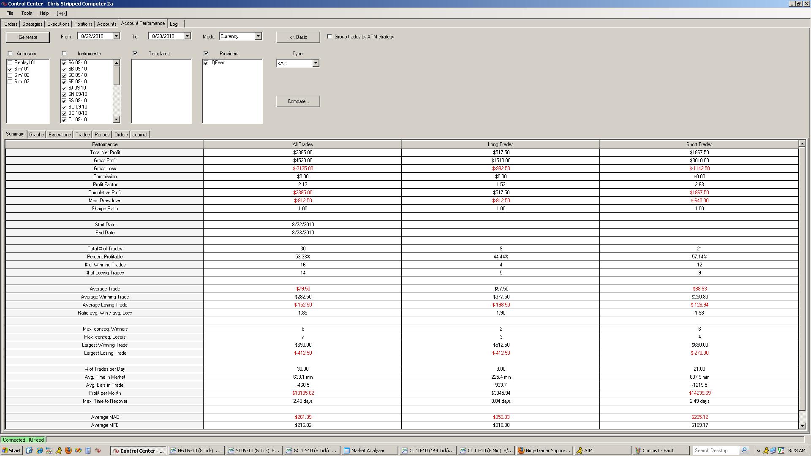
Task: Click the desktop search magnifier icon
Action: click(744, 451)
